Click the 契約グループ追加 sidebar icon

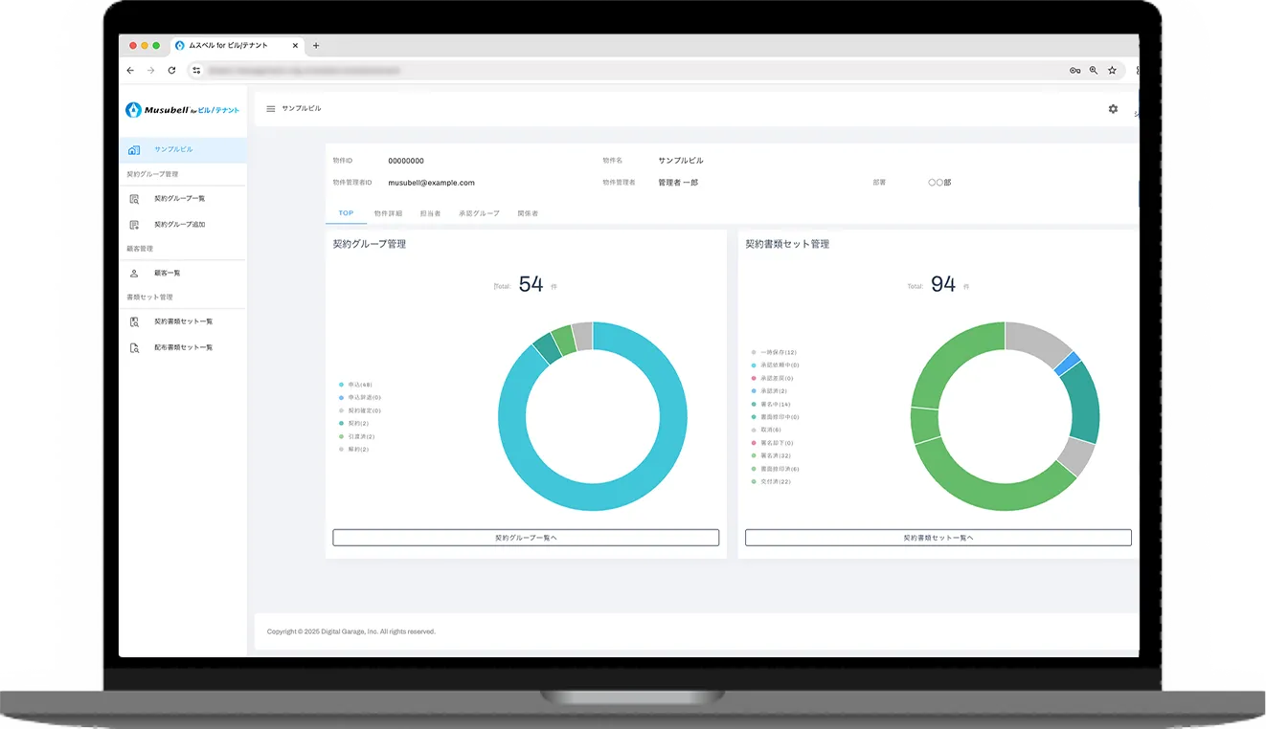point(134,225)
